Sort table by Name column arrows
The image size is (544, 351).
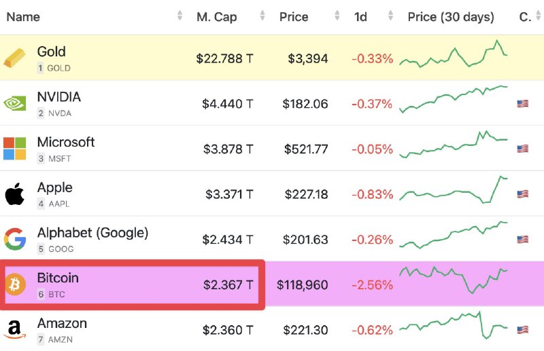(180, 16)
